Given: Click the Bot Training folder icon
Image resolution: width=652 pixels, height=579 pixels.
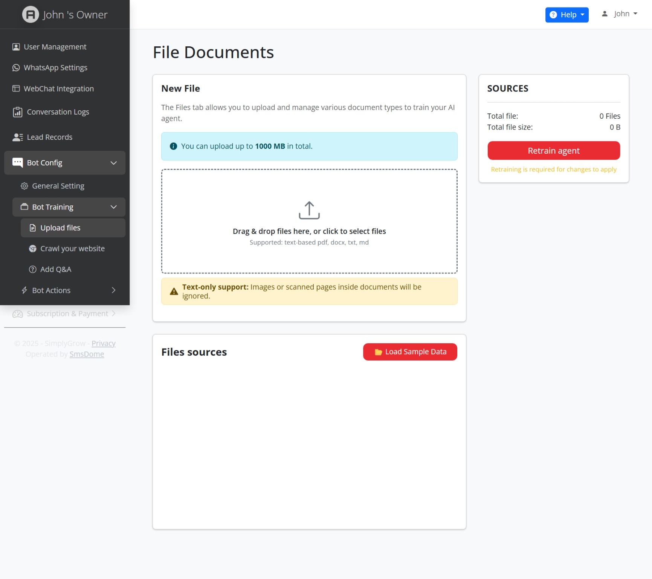Looking at the screenshot, I should click(x=24, y=207).
